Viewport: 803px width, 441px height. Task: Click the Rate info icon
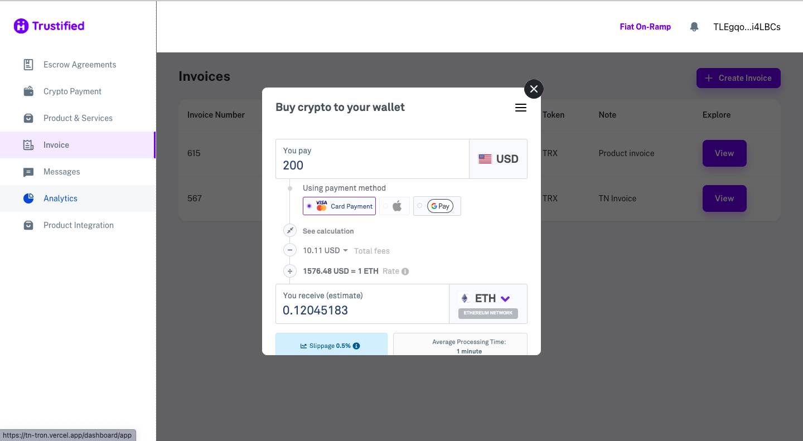[405, 272]
